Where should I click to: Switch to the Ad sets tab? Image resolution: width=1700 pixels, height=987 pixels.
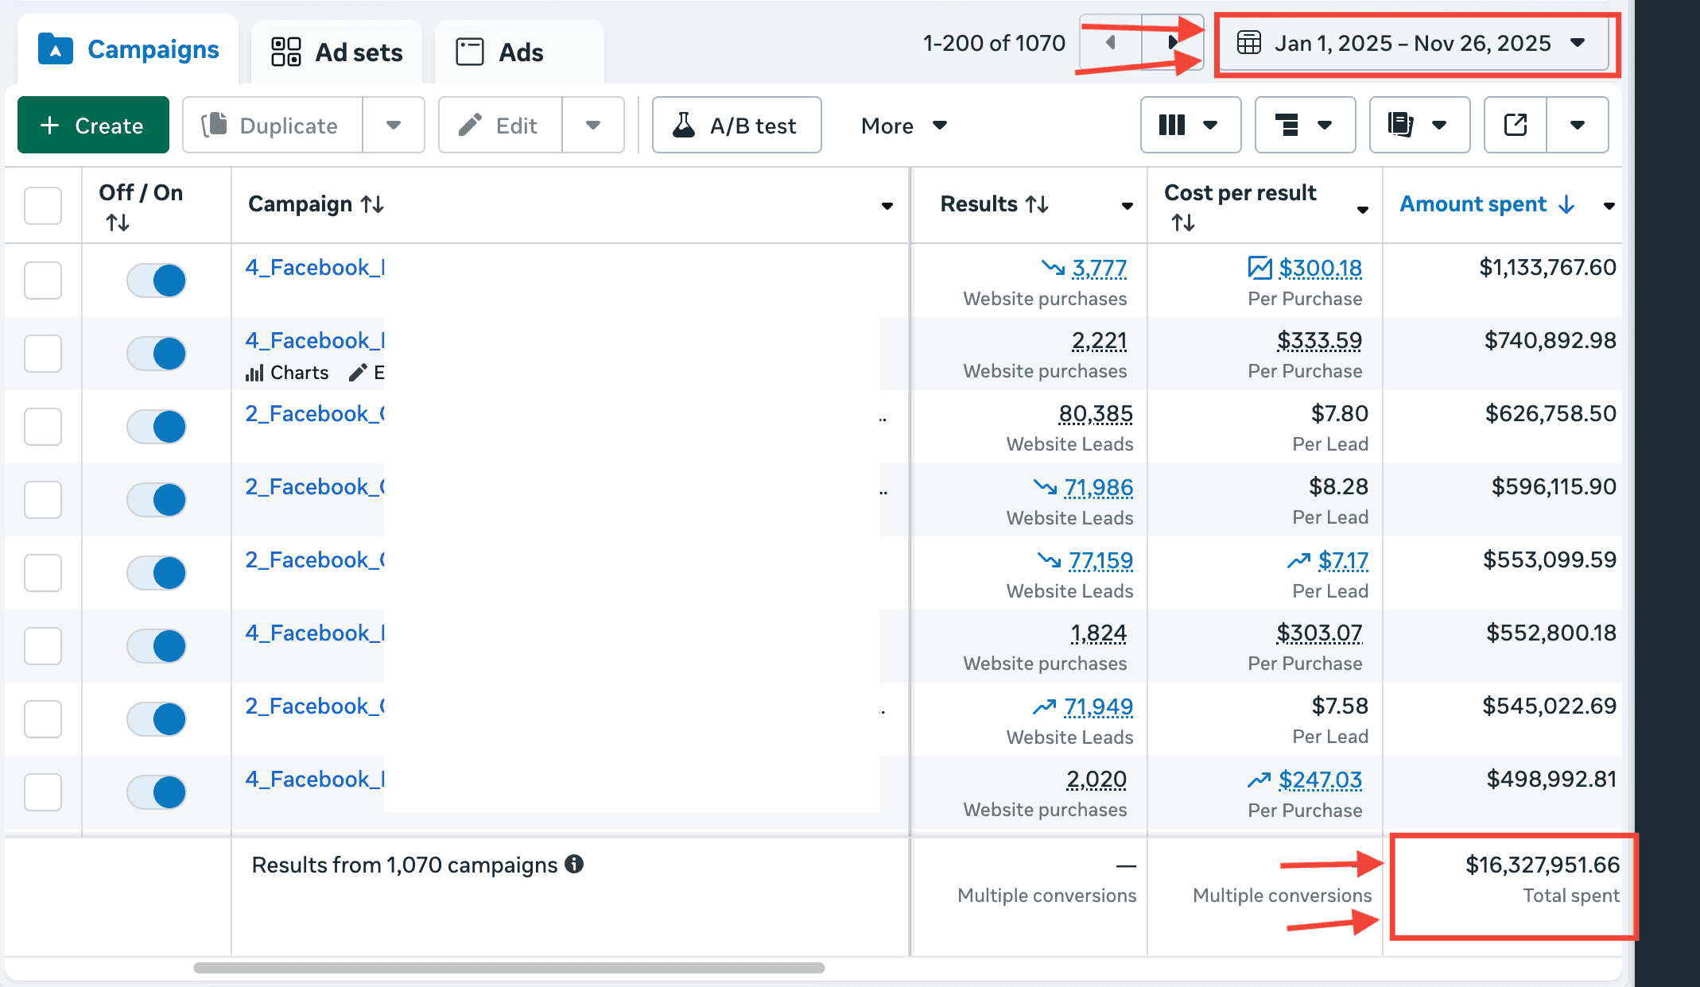click(x=337, y=52)
